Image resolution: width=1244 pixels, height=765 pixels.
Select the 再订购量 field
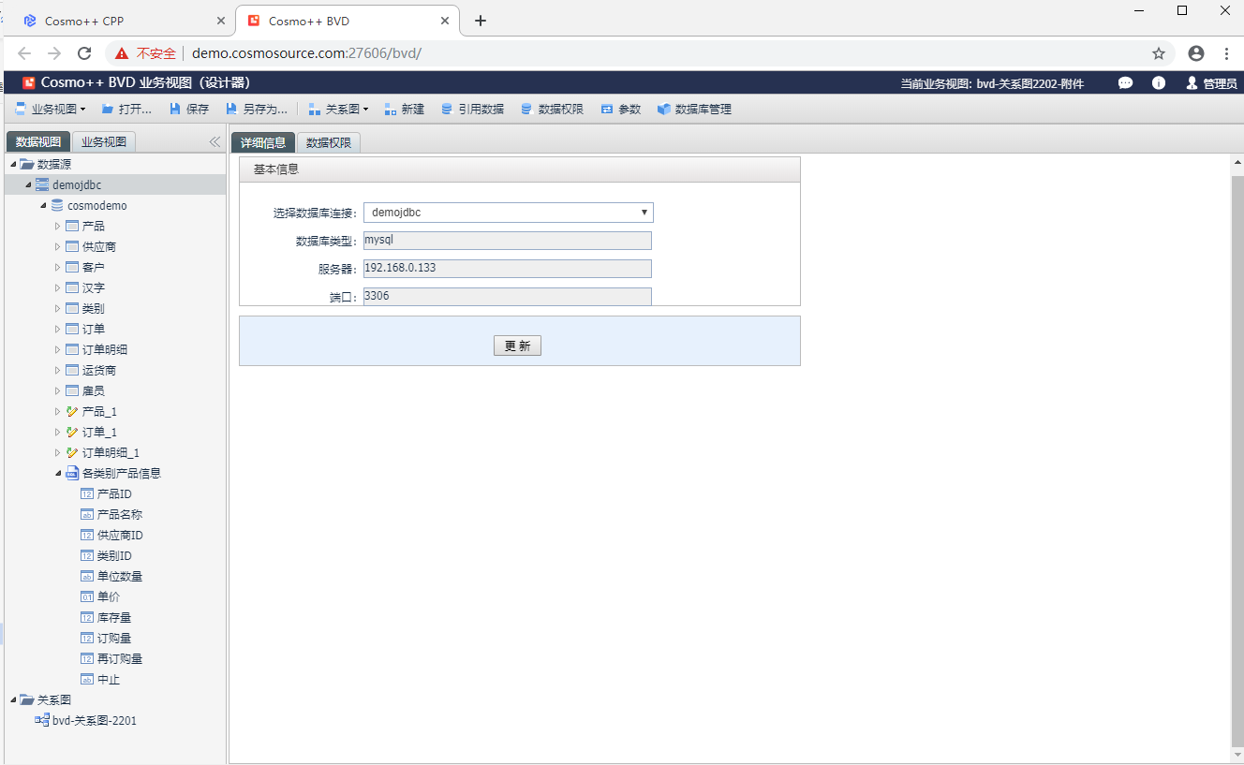click(120, 658)
